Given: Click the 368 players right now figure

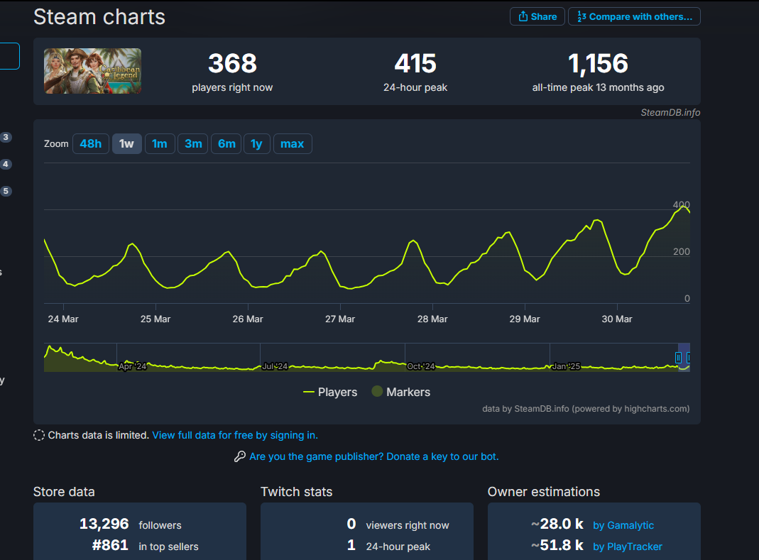Looking at the screenshot, I should (x=232, y=63).
